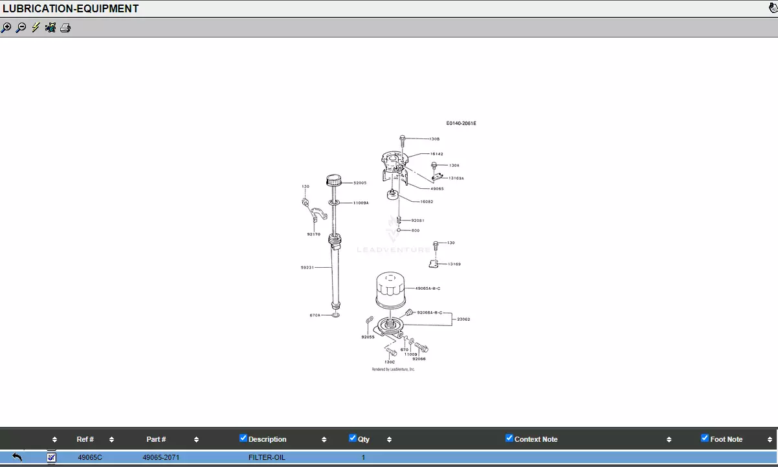Click the Part # column header
Screen dimensions: 778x467
(156, 439)
